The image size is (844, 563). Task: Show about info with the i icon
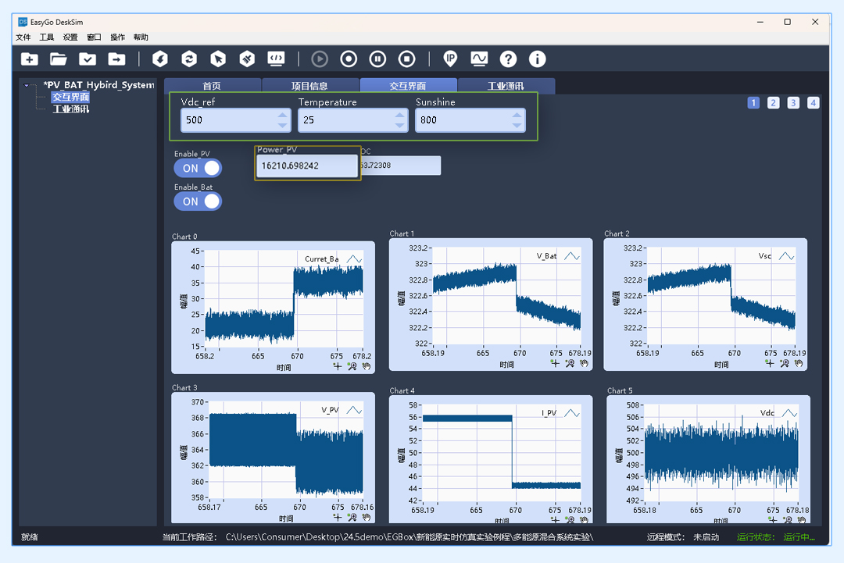537,59
